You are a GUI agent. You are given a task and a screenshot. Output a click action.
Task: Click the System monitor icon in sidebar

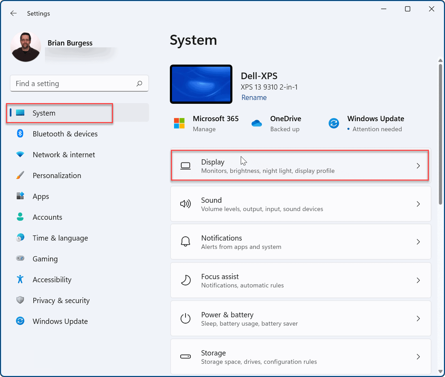click(20, 113)
